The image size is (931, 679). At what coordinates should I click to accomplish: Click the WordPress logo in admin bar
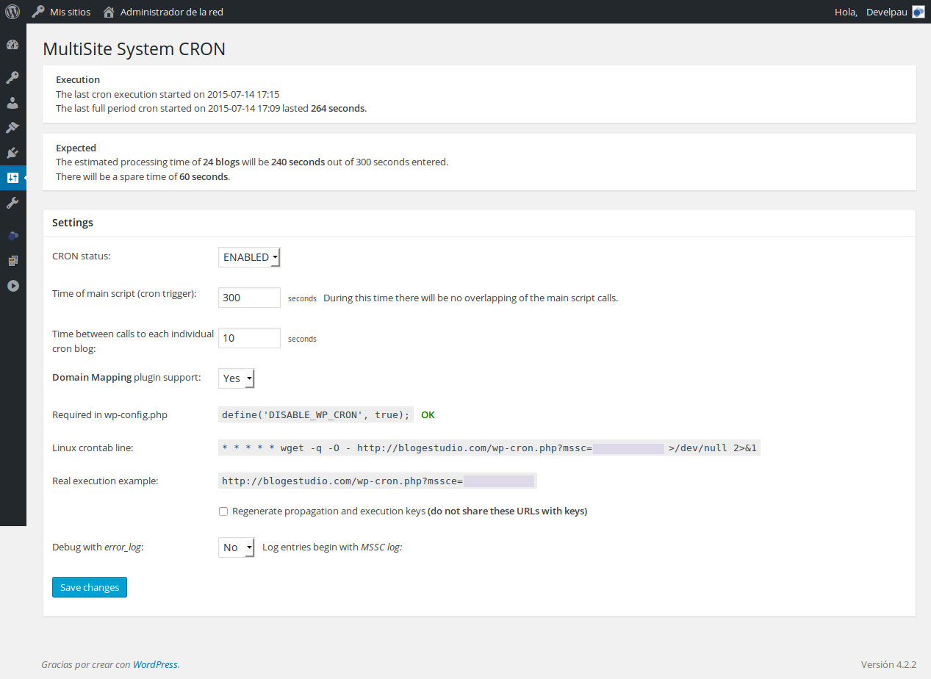click(12, 12)
